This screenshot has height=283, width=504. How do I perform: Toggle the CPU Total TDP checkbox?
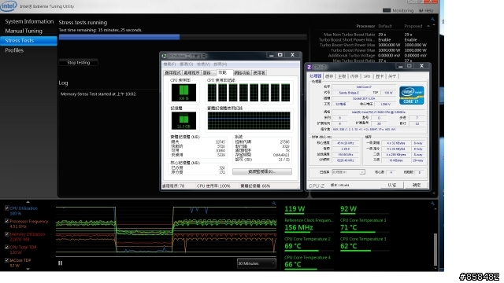[x=7, y=247]
